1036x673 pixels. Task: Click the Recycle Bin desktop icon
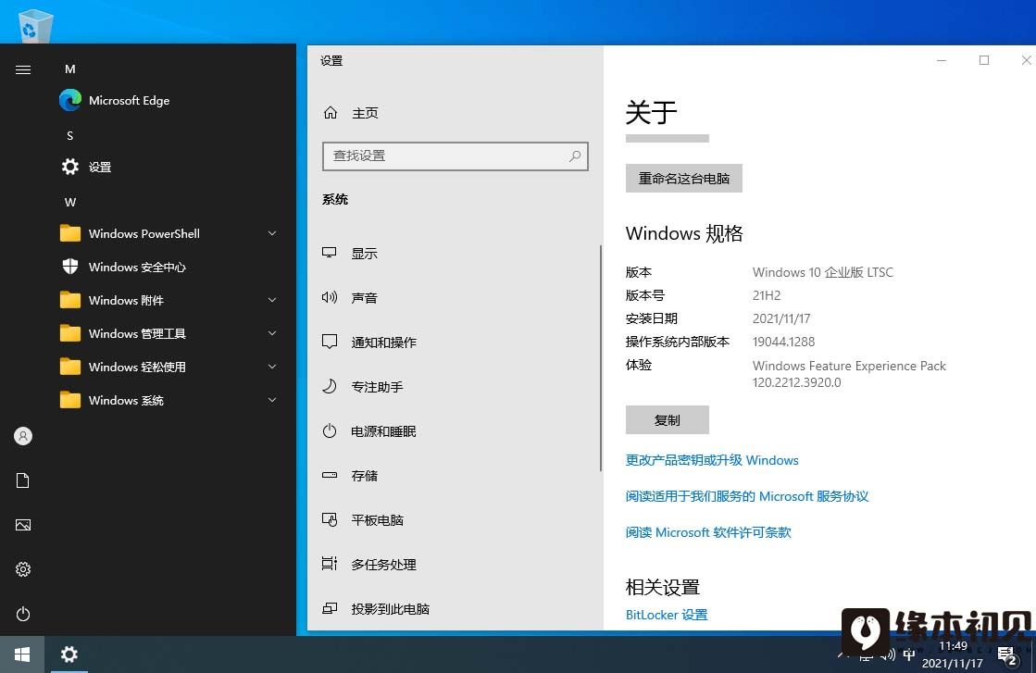[x=35, y=24]
